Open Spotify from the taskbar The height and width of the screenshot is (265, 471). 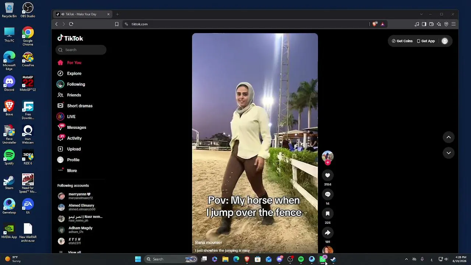301,259
